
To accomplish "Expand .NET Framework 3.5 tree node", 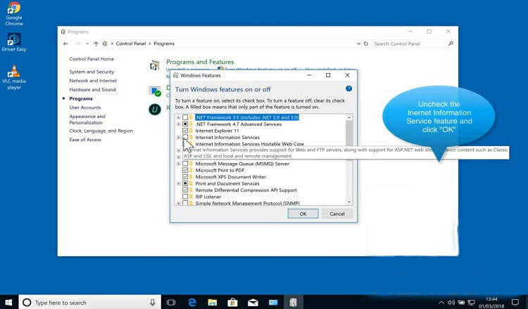I will [179, 117].
